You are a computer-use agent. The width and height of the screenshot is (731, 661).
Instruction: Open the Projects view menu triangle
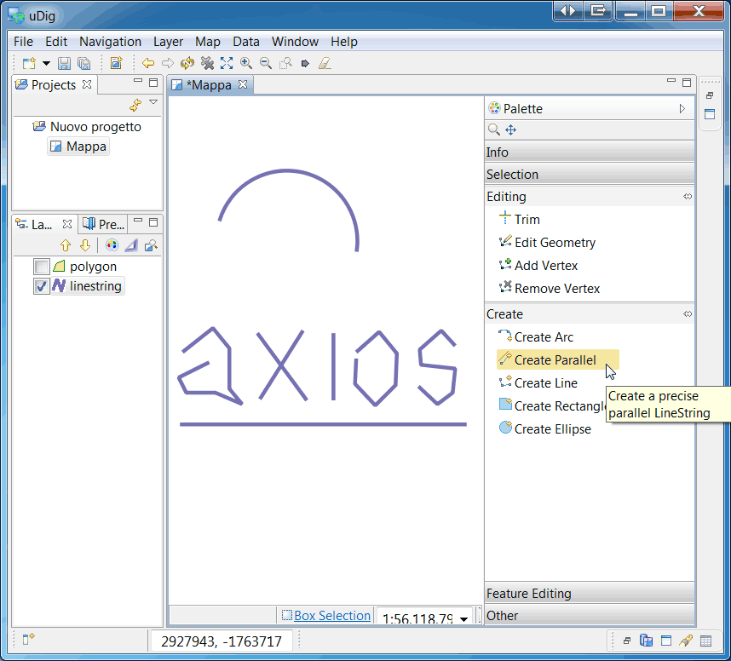[153, 101]
